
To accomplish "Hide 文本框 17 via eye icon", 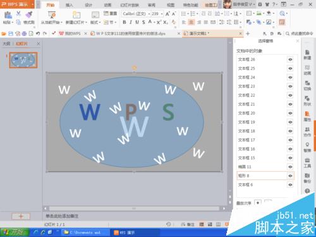I will click(x=290, y=140).
